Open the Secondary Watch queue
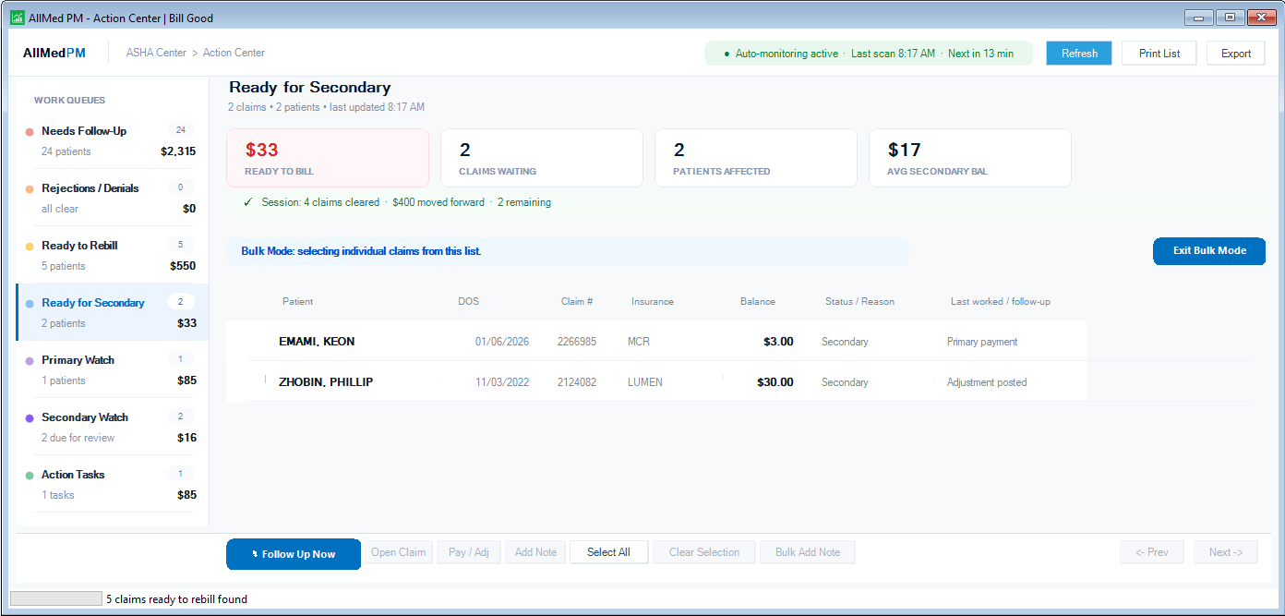This screenshot has width=1285, height=616. pyautogui.click(x=113, y=427)
